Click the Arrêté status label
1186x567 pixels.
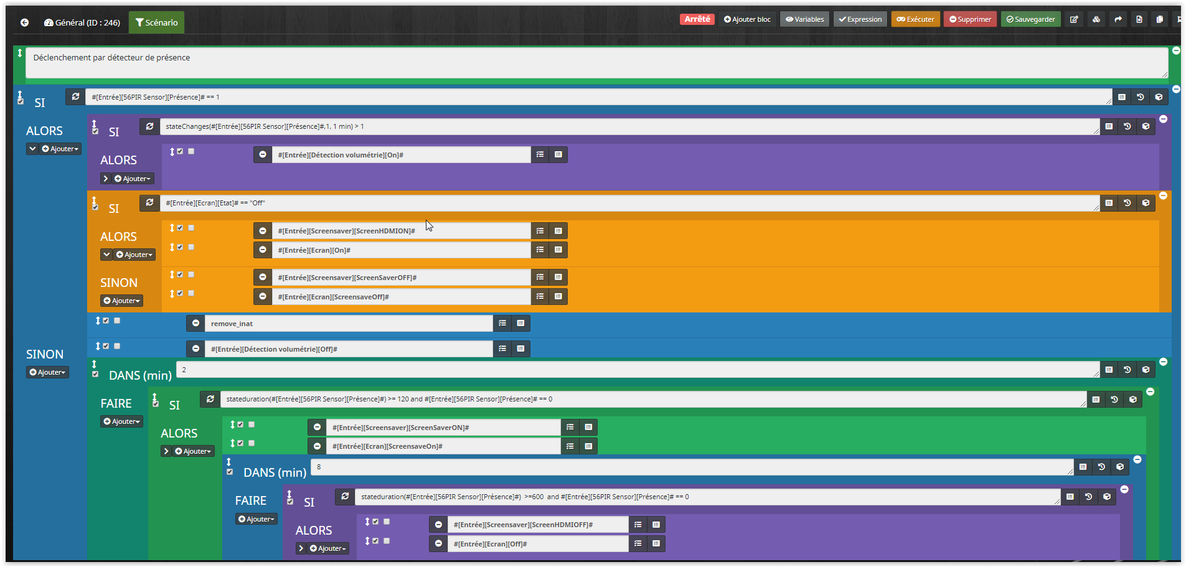(x=697, y=19)
